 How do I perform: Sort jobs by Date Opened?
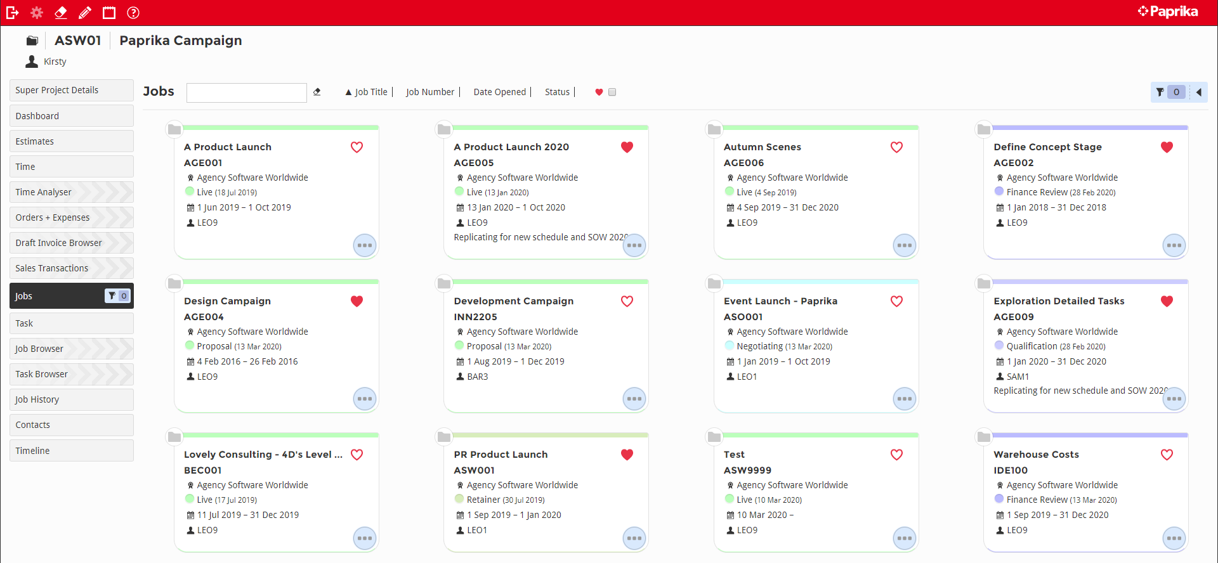(x=499, y=93)
